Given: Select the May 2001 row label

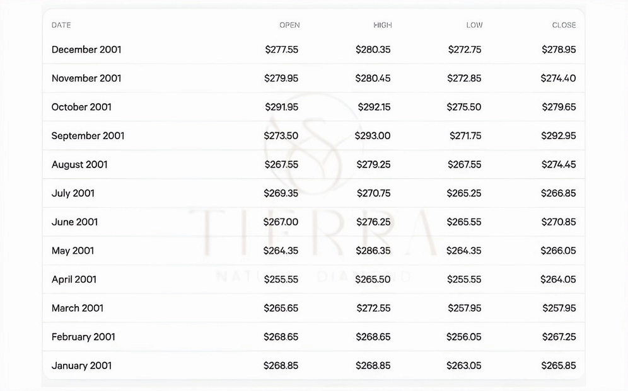Looking at the screenshot, I should [x=73, y=251].
